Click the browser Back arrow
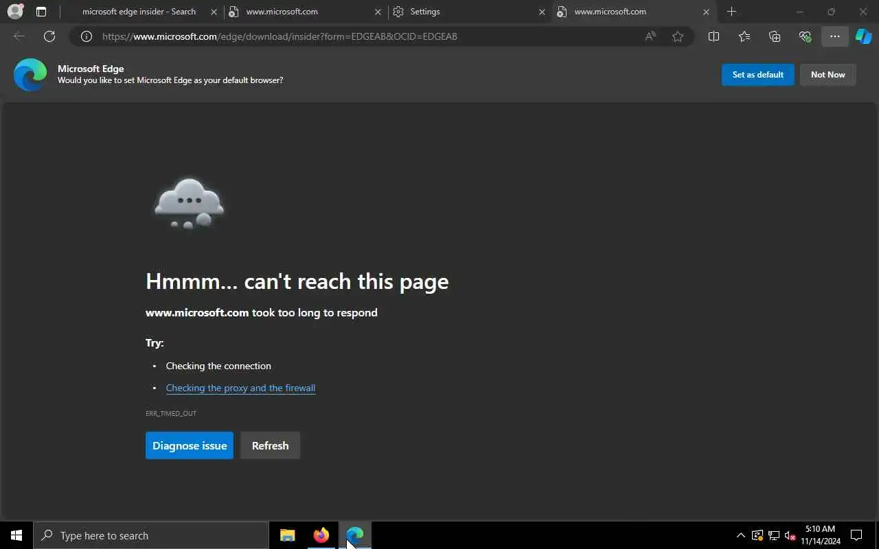This screenshot has width=879, height=549. 19,36
